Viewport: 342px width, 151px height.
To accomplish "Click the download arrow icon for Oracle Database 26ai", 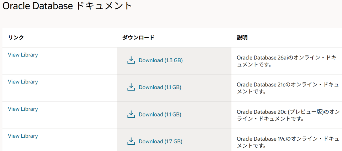I will click(x=131, y=60).
